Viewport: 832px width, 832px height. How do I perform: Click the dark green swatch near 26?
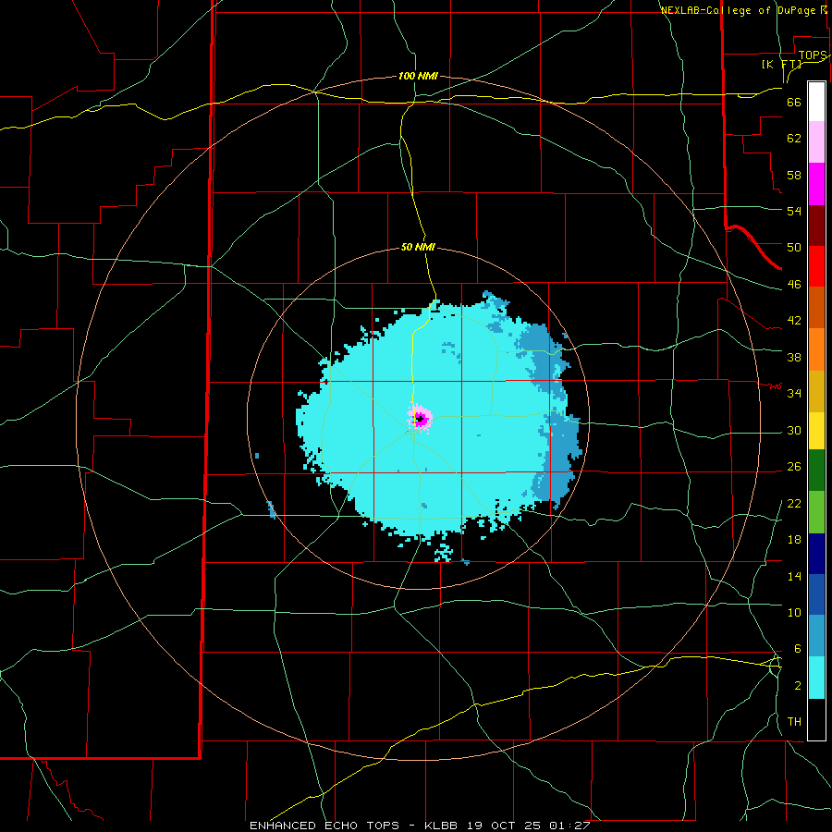[816, 471]
